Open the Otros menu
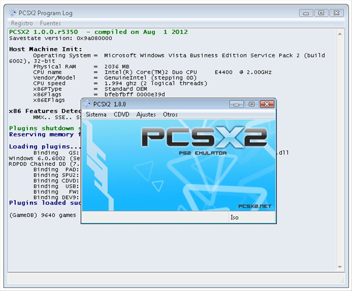 (170, 115)
